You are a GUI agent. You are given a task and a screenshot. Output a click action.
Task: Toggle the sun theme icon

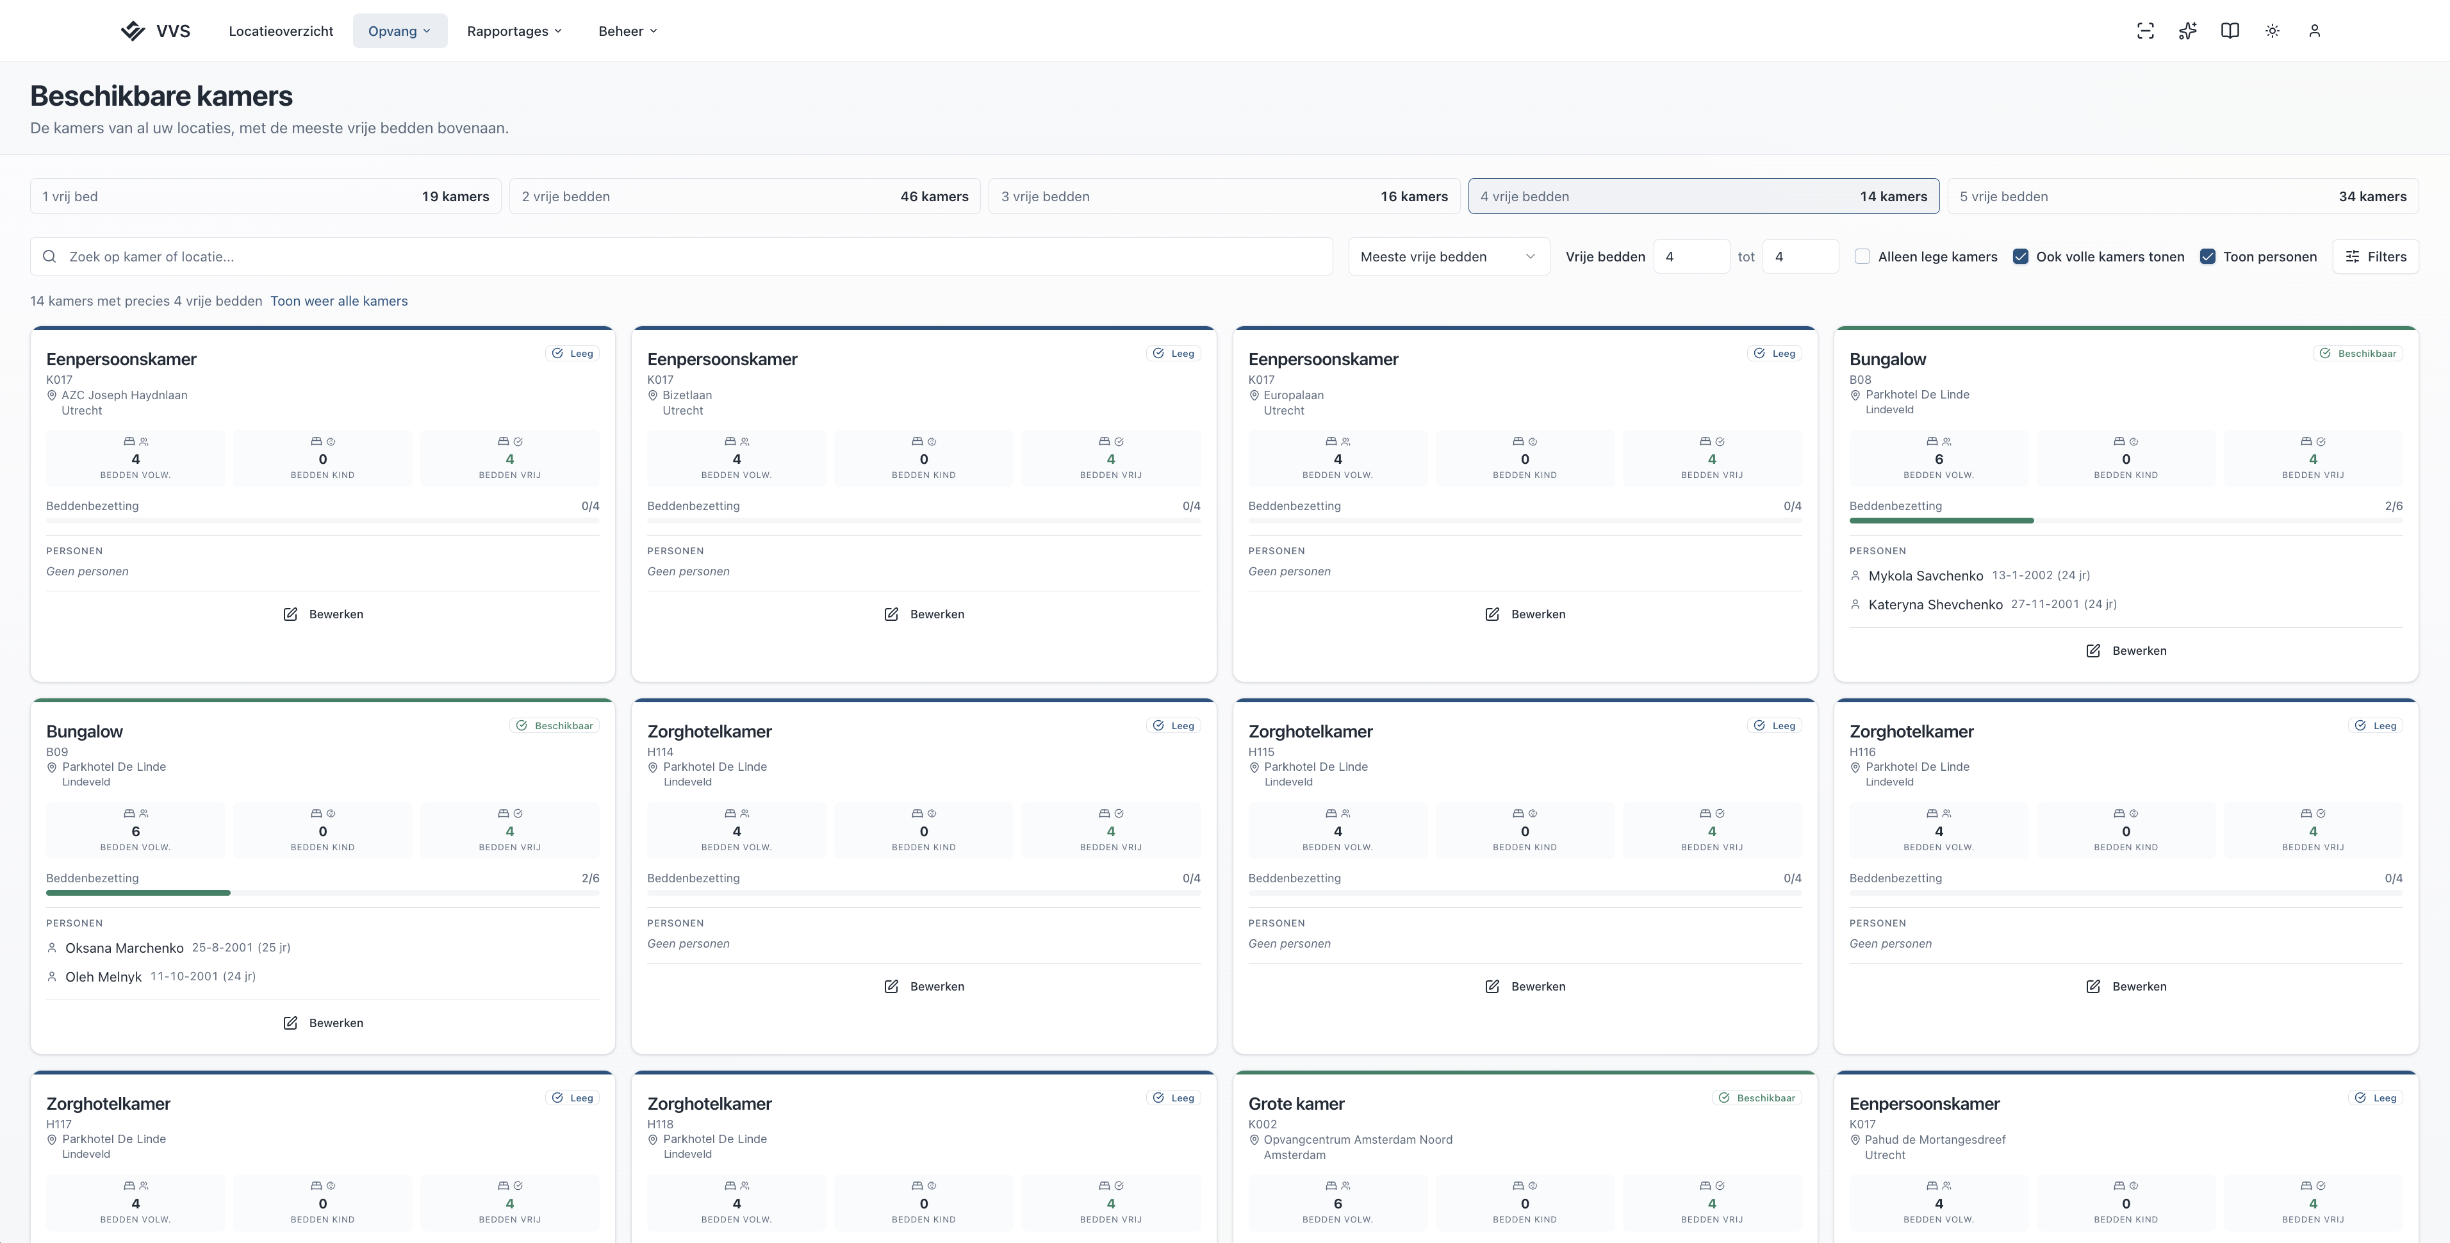pyautogui.click(x=2272, y=30)
